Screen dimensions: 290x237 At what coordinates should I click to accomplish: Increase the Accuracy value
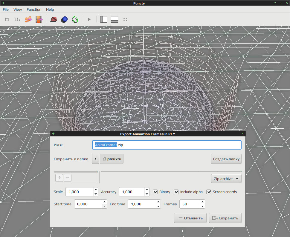pos(147,190)
